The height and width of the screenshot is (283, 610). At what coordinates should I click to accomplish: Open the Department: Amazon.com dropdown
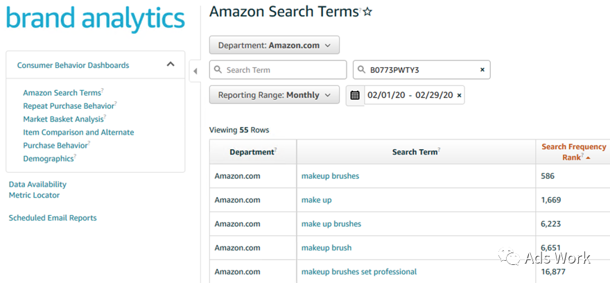coord(274,45)
